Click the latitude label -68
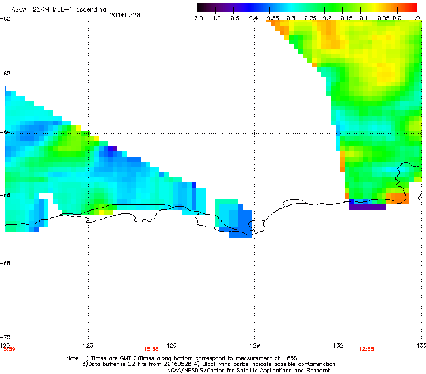The height and width of the screenshot is (374, 426). (5, 264)
